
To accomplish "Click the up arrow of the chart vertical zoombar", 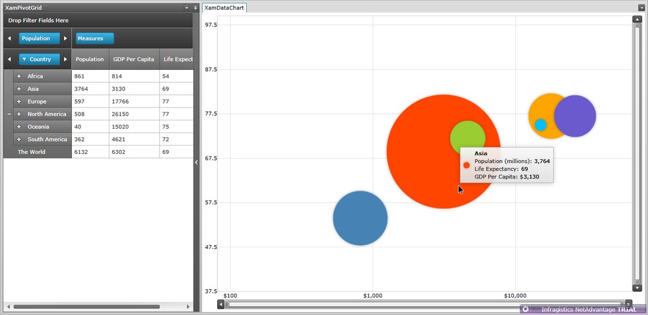I will click(636, 19).
